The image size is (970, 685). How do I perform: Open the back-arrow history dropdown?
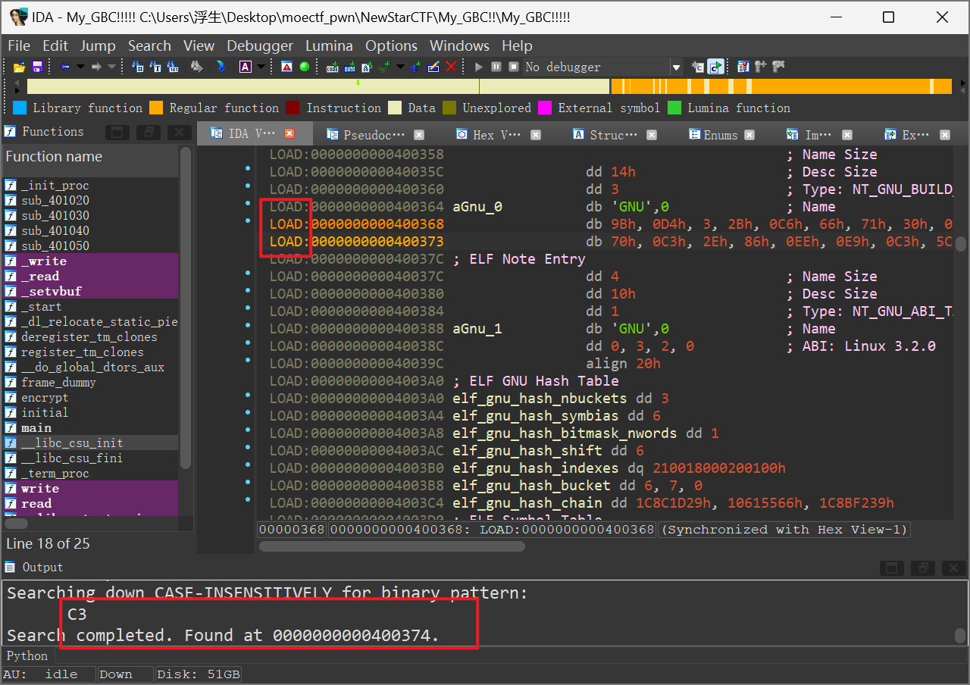[x=80, y=67]
